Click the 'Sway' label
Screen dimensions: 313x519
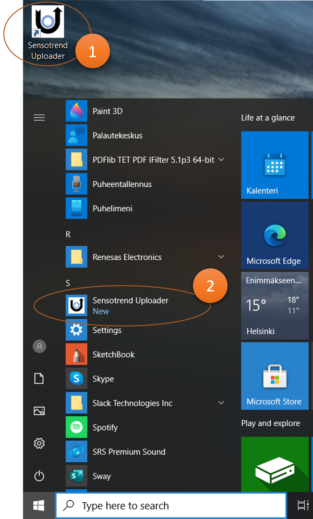pyautogui.click(x=102, y=476)
